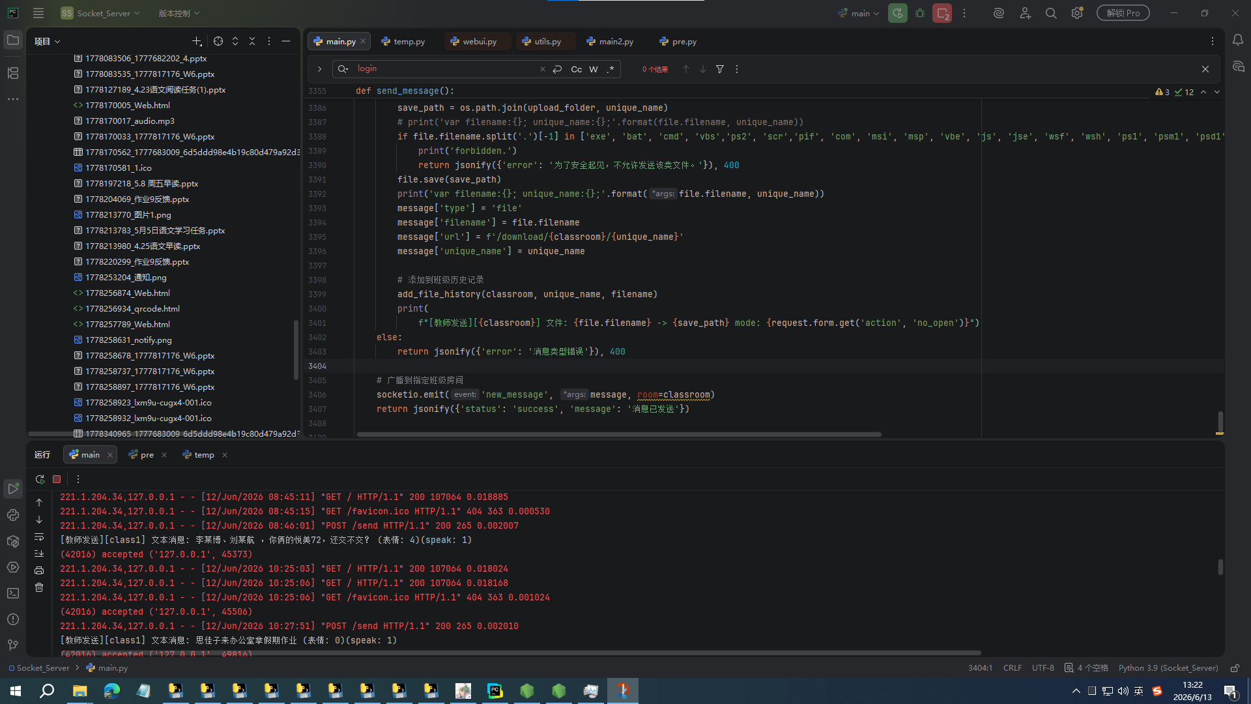Viewport: 1251px width, 704px height.
Task: Change UTF-8 file encoding
Action: (1043, 668)
